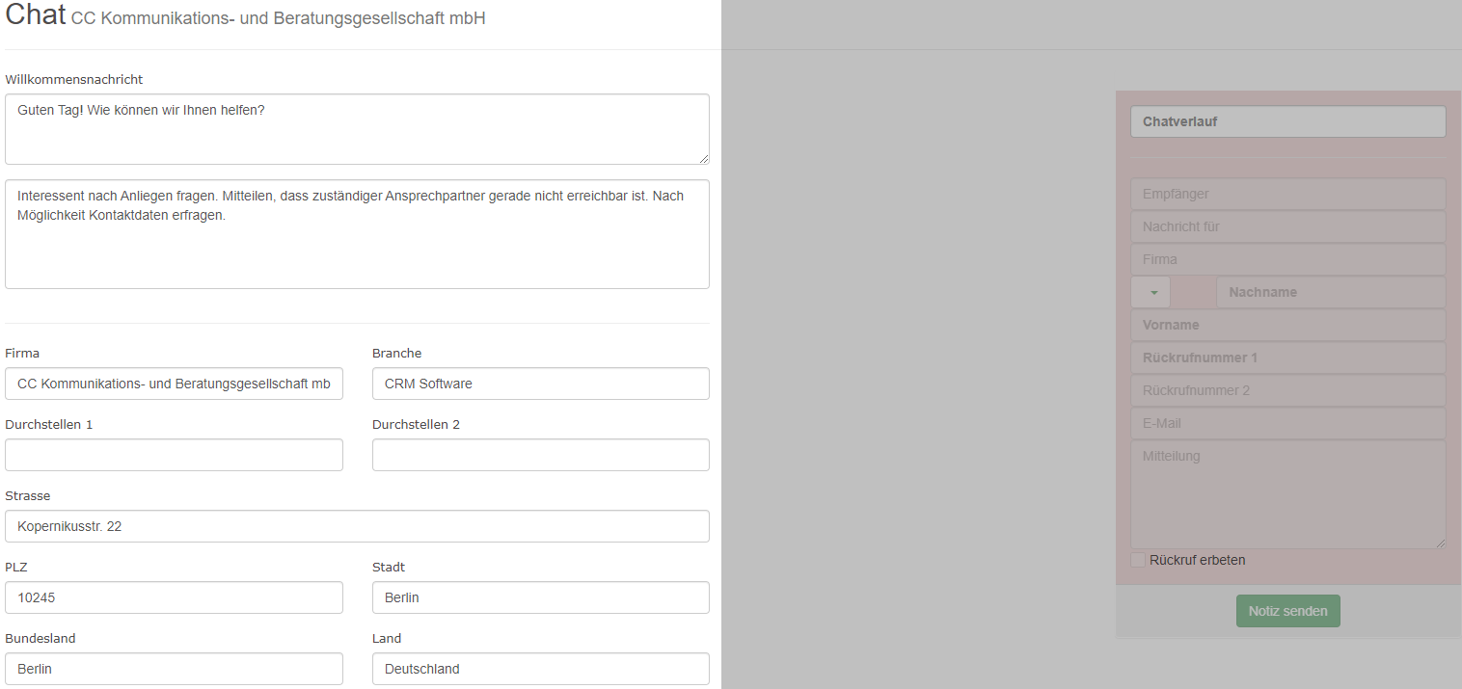This screenshot has height=689, width=1462.
Task: Select the Firma input field
Action: [x=174, y=384]
